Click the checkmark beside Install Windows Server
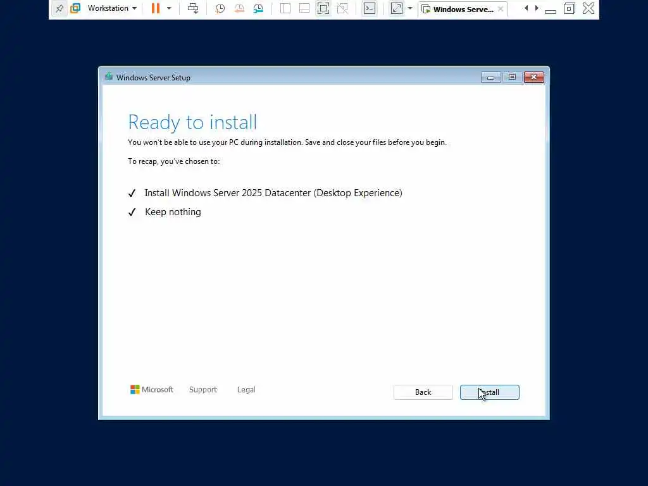Image resolution: width=648 pixels, height=486 pixels. 132,194
